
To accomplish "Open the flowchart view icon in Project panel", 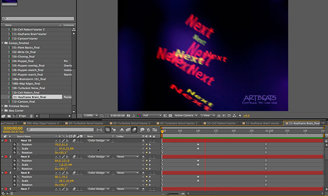I will [x=74, y=30].
